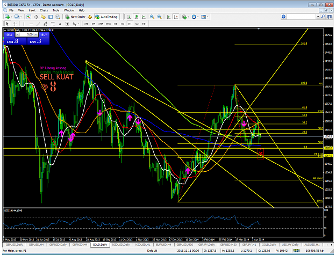The width and height of the screenshot is (336, 255).
Task: Open the Periods clock icon
Action: [194, 17]
